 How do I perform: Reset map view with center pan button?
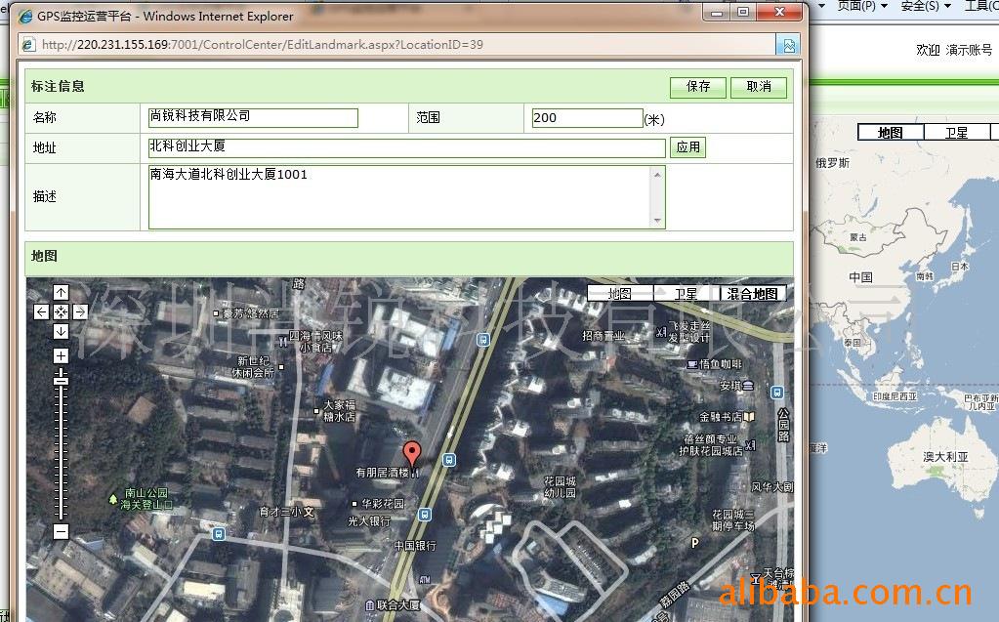[61, 311]
